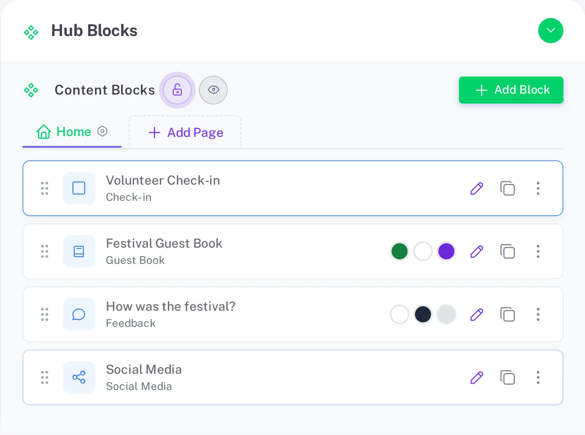The height and width of the screenshot is (435, 585).
Task: Toggle the Content Blocks unlock icon
Action: click(x=177, y=90)
